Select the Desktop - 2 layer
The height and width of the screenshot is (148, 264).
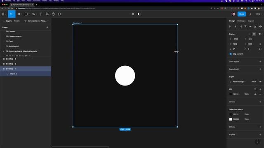26,64
